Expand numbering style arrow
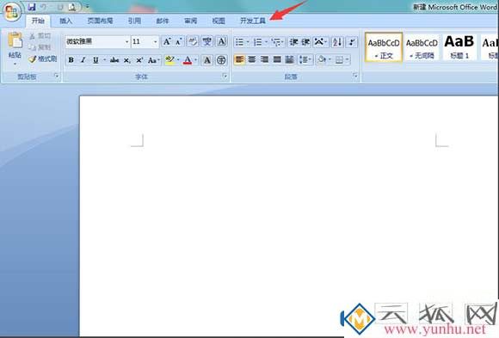The width and height of the screenshot is (499, 338). 266,42
